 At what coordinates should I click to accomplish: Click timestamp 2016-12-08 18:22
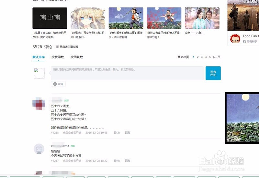click(96, 161)
